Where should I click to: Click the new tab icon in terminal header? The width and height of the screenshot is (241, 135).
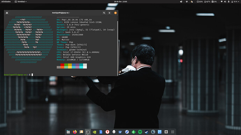[x=7, y=13]
